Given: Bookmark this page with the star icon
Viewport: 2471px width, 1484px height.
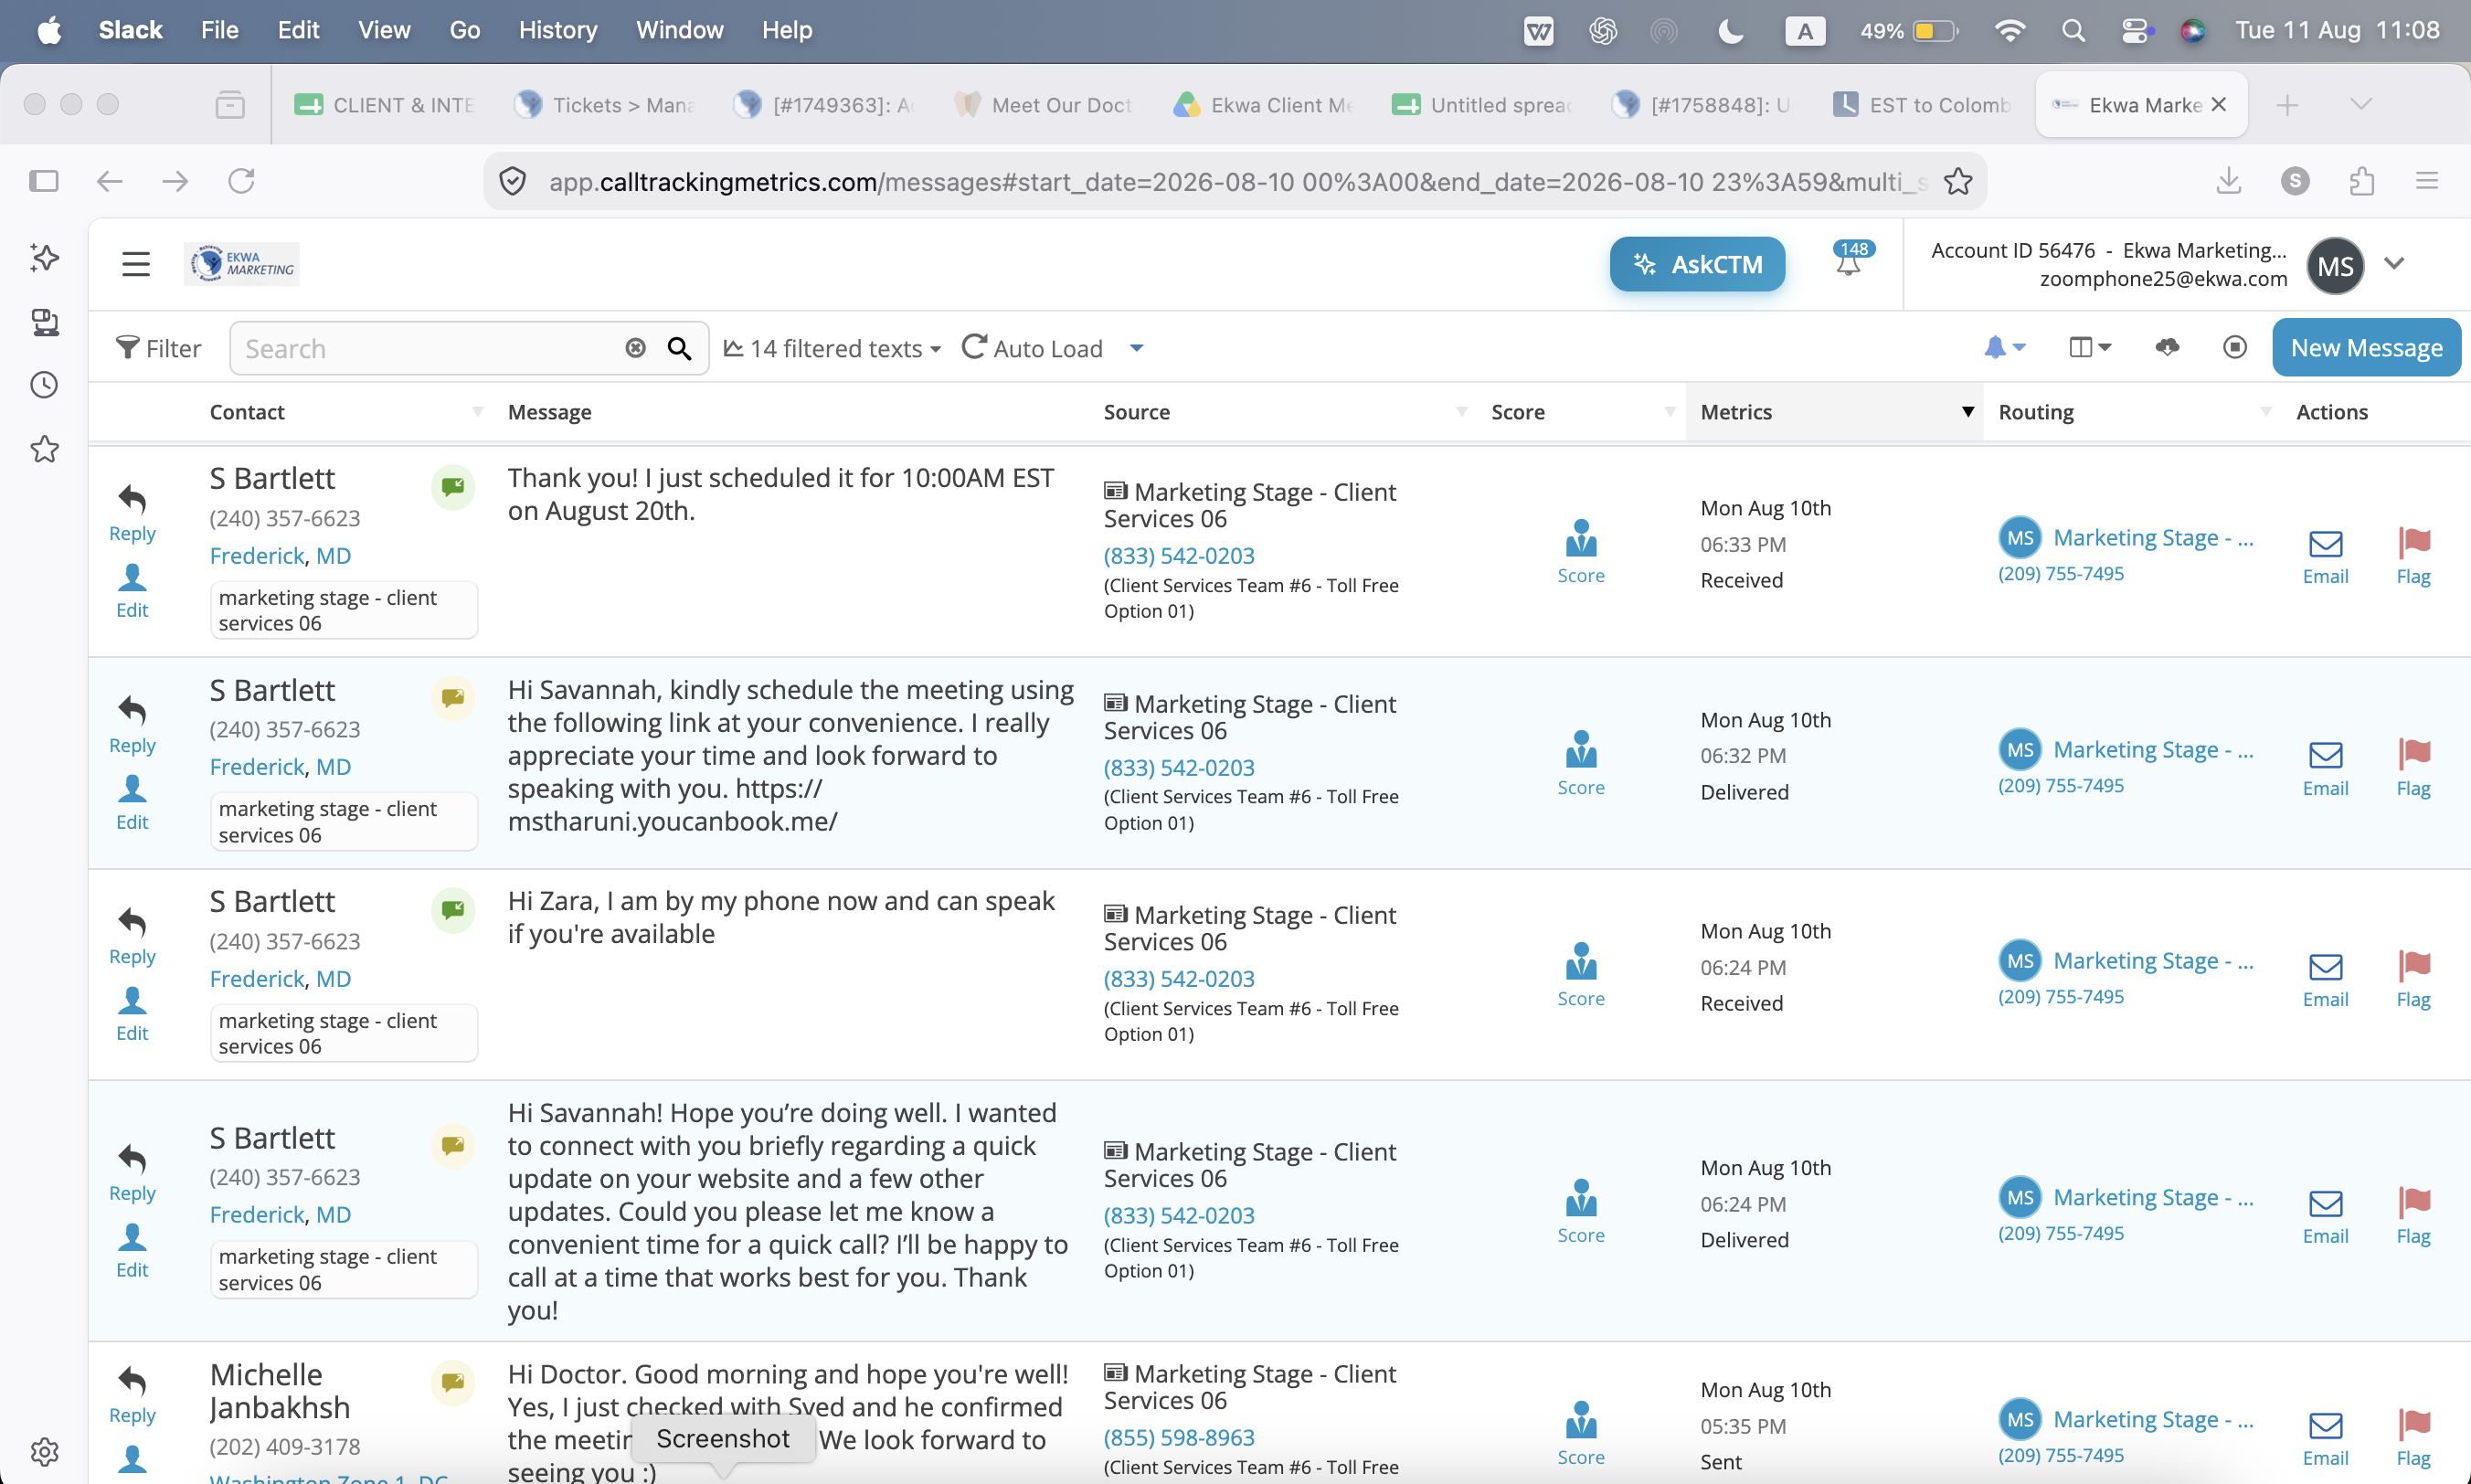Looking at the screenshot, I should click(x=1957, y=181).
